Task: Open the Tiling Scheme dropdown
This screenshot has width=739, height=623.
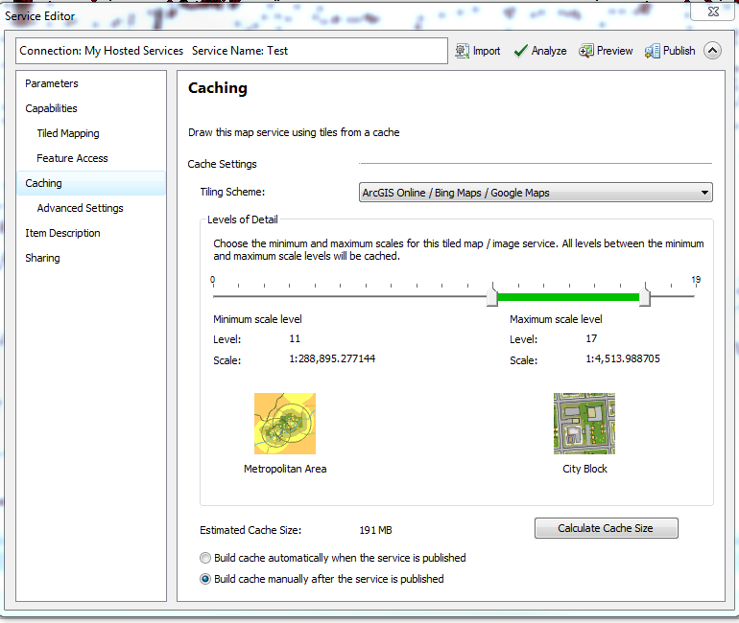Action: tap(536, 193)
